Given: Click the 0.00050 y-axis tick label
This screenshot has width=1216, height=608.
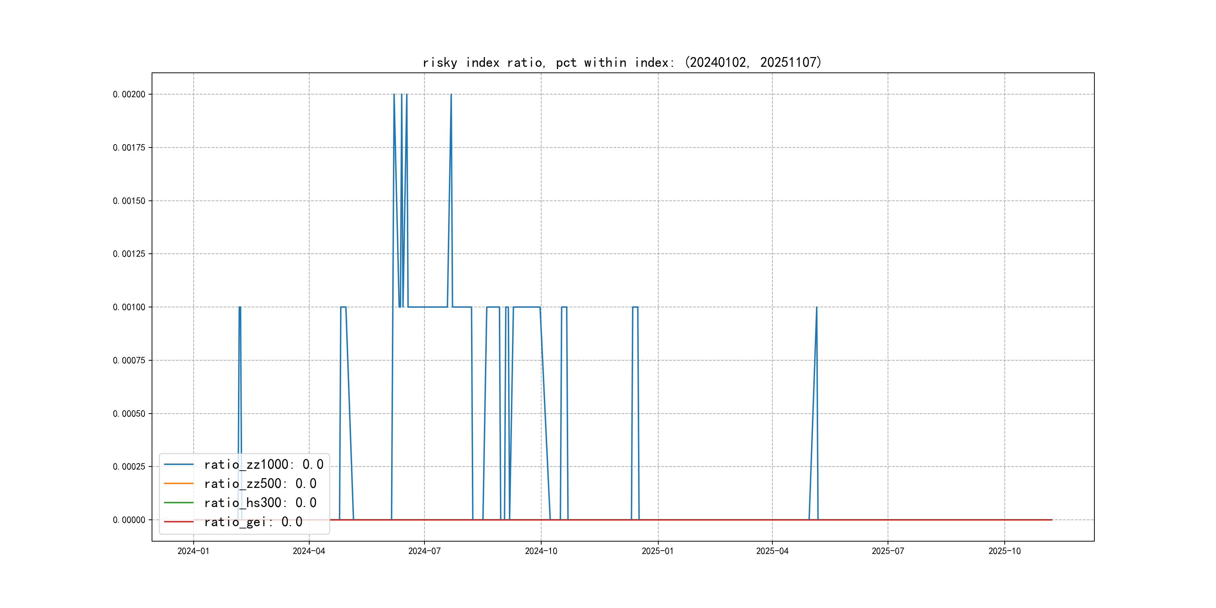Looking at the screenshot, I should (x=129, y=414).
